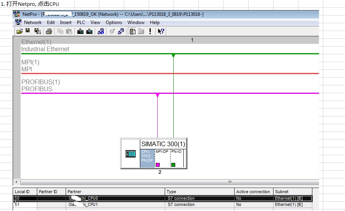Click the Local ID column header
This screenshot has height=211, width=345.
[x=25, y=192]
